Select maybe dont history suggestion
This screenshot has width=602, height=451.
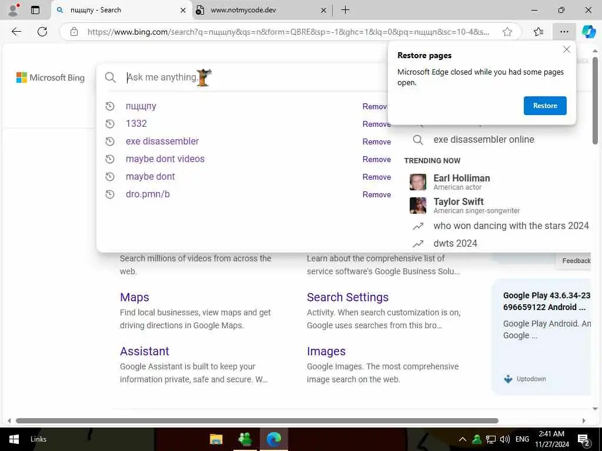[150, 177]
